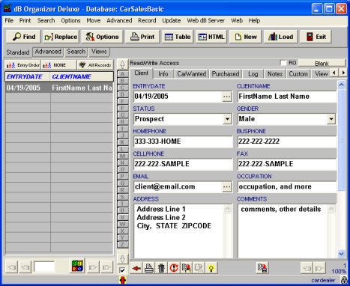Toggle the checkbox below alphabet index

[122, 270]
